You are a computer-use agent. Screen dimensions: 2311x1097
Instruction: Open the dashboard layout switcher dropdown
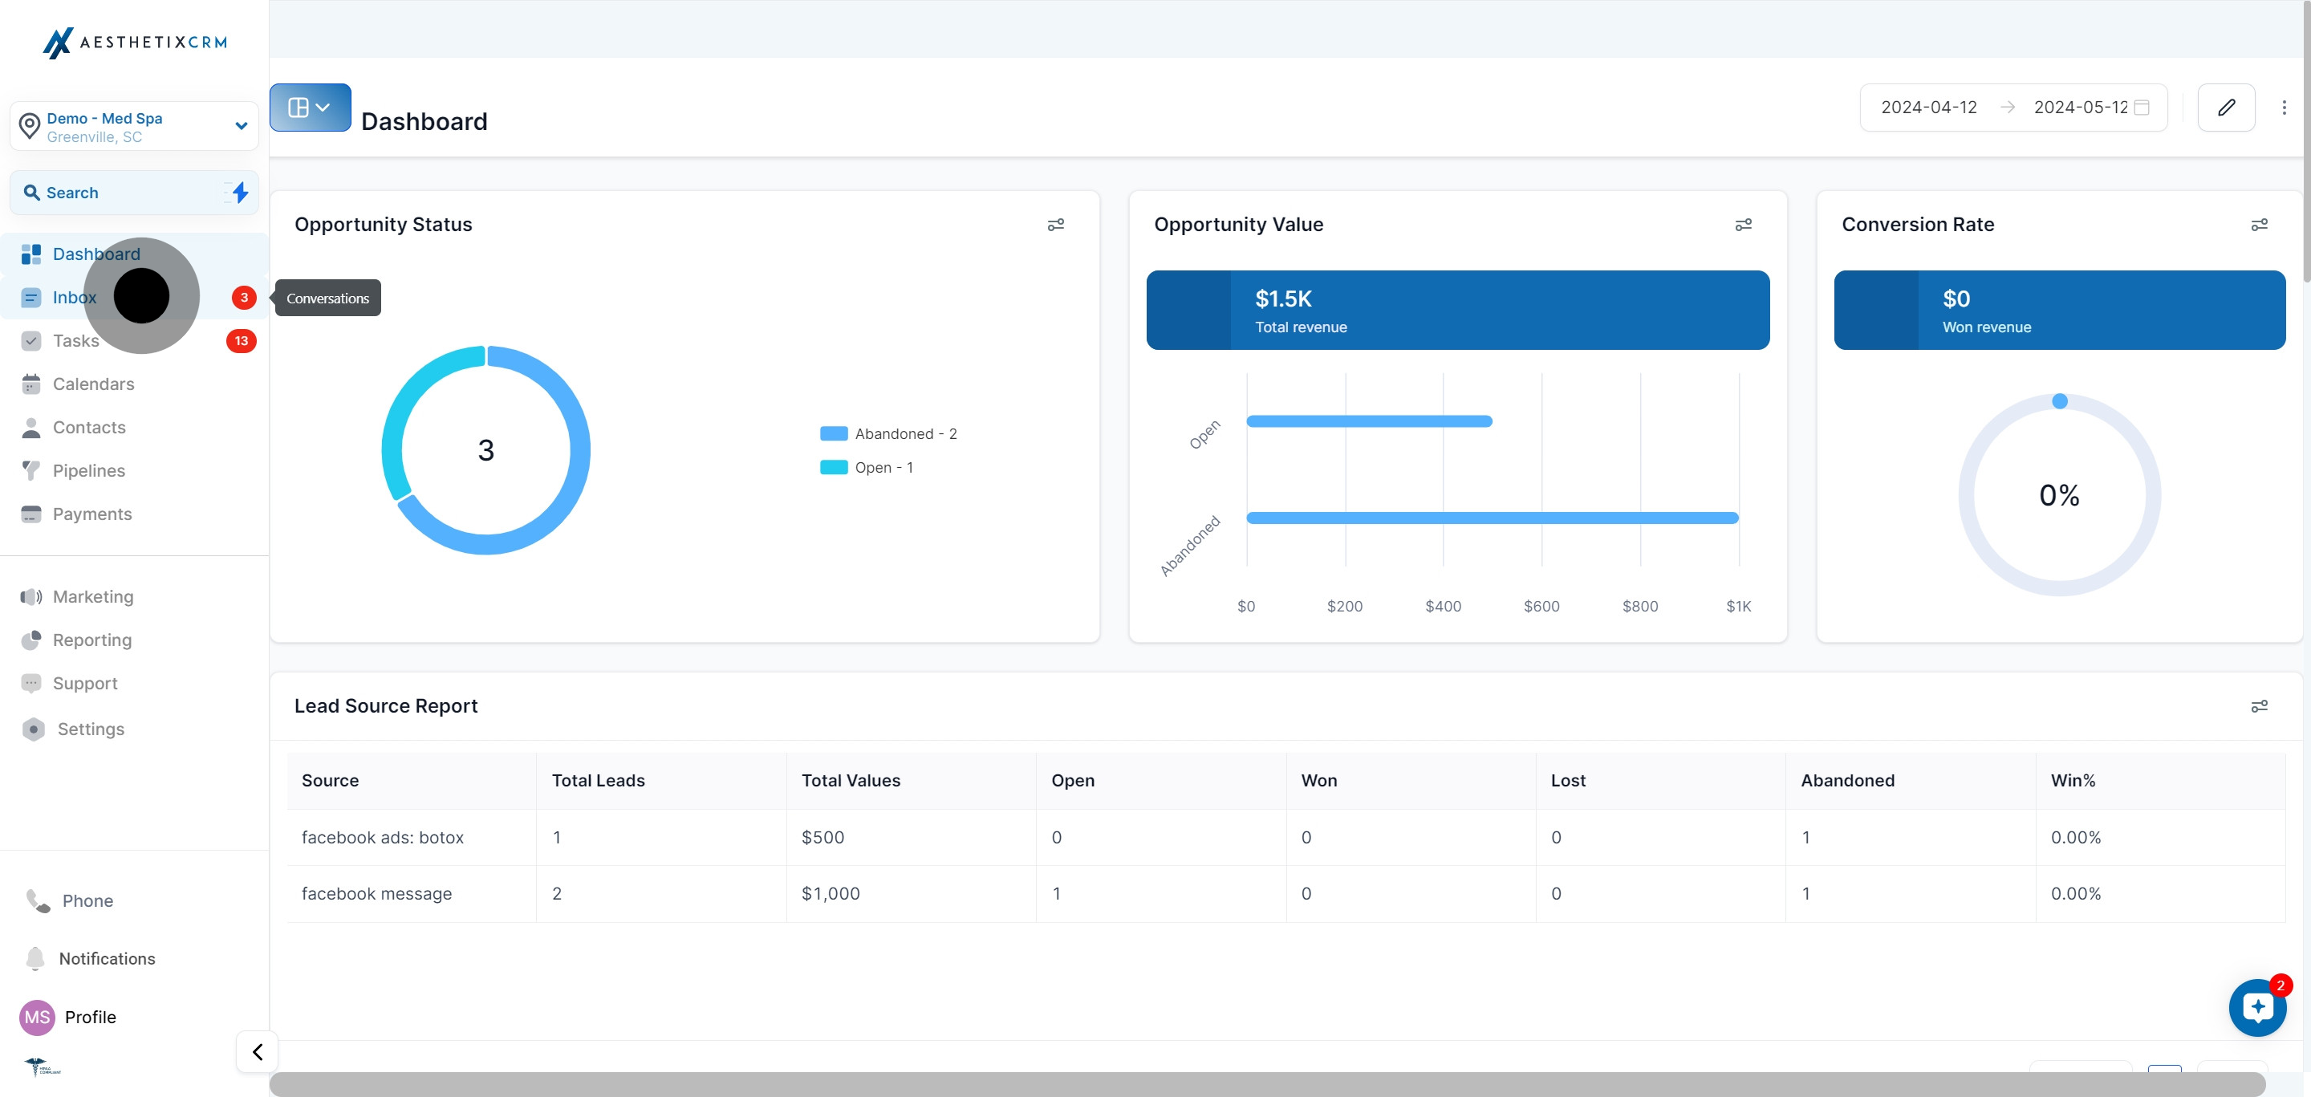point(310,108)
